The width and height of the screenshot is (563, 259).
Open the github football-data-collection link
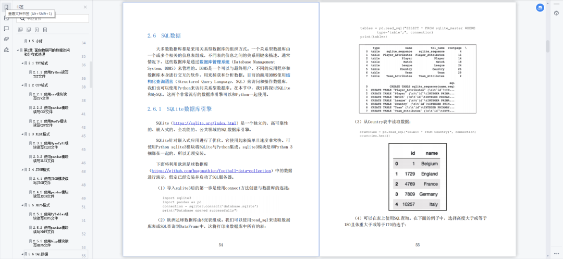[x=211, y=171]
